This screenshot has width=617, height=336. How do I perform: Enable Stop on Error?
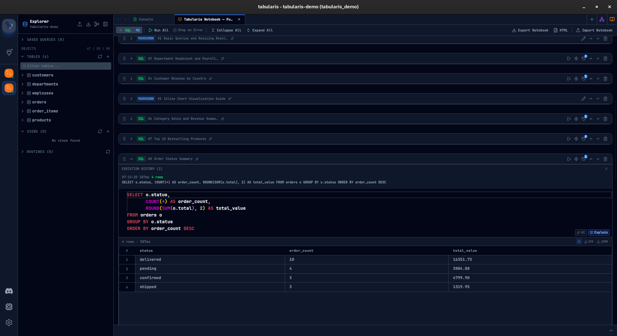tap(188, 30)
